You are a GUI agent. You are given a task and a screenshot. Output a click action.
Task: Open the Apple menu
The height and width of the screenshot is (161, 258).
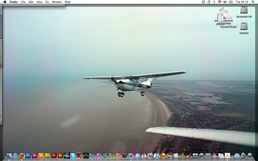coord(5,2)
